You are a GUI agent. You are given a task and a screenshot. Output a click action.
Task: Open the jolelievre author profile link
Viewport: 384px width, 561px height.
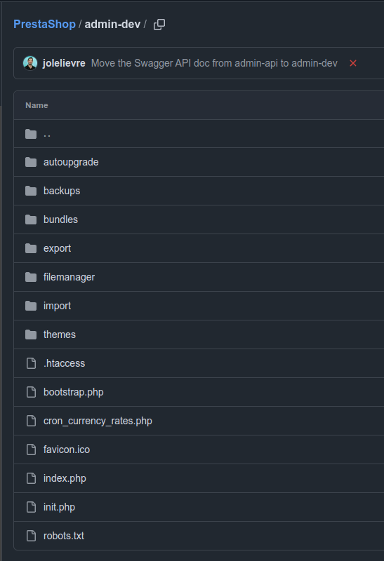64,63
